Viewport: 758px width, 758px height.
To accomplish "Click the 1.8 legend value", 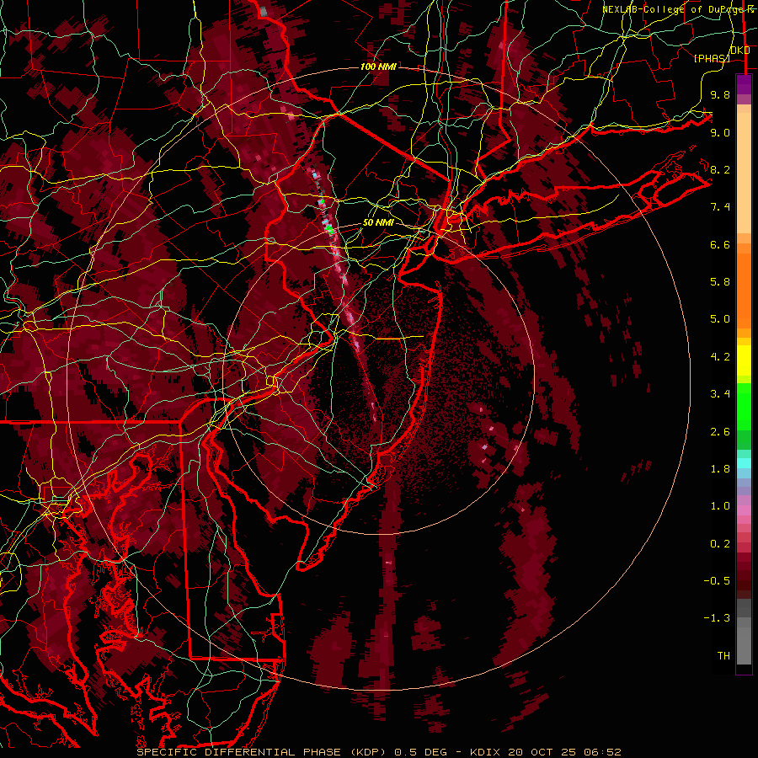I will tap(720, 469).
